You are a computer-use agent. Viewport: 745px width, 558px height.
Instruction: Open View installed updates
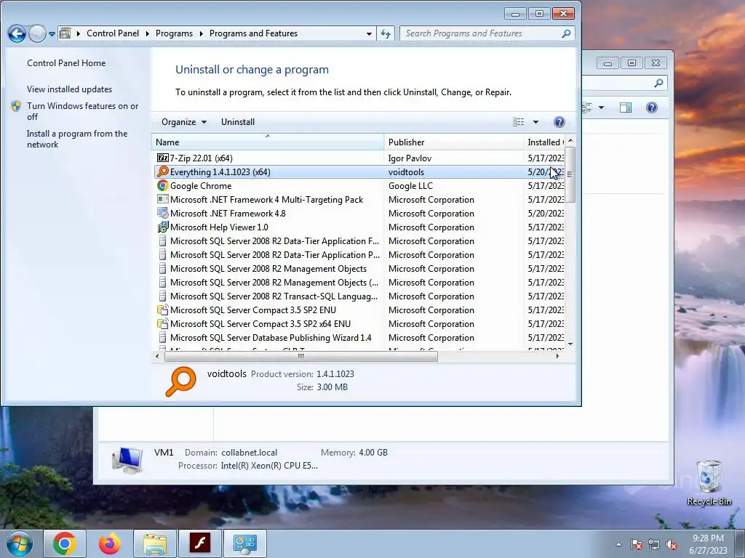[69, 89]
